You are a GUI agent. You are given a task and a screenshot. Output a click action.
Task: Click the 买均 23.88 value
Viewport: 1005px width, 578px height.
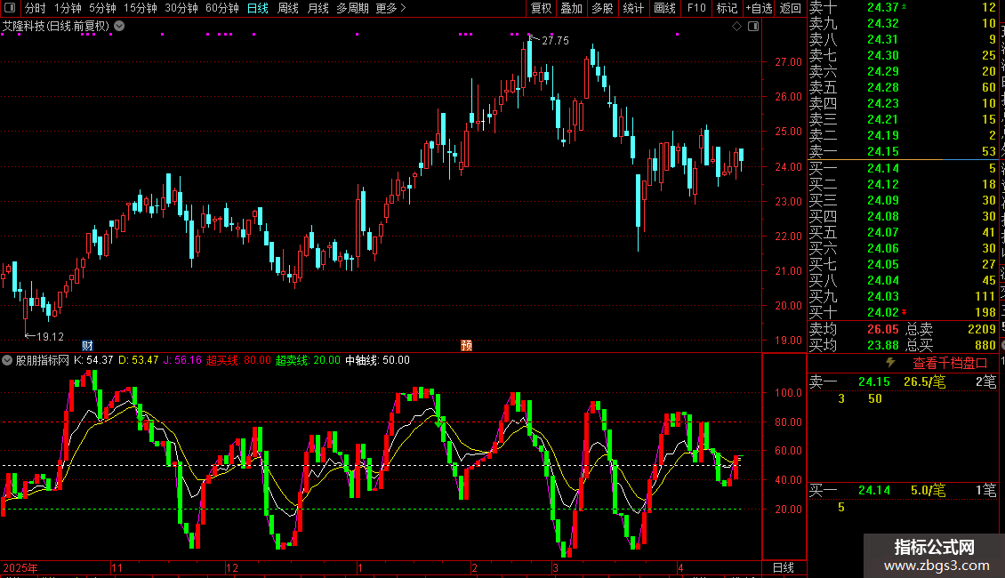[882, 345]
